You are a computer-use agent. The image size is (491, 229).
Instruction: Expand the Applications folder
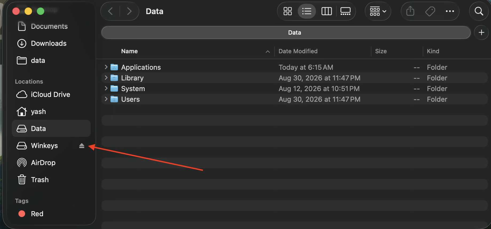click(106, 67)
